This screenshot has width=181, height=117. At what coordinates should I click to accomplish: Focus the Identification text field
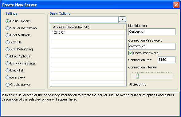[152, 32]
